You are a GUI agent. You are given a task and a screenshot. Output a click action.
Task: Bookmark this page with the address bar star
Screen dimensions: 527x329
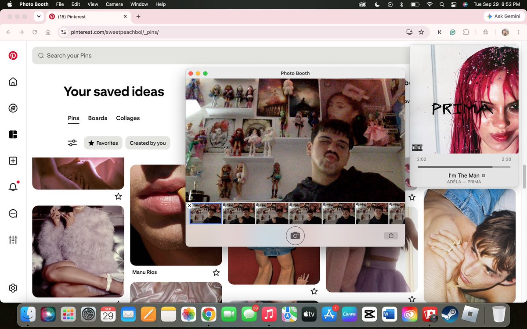421,32
